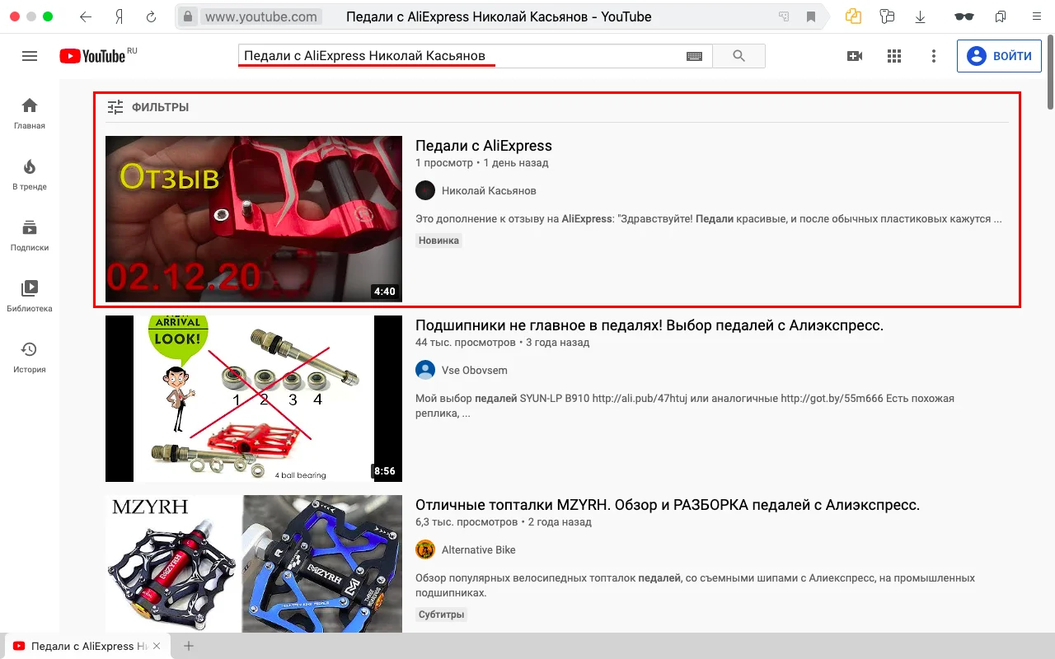Open the YouTube guide hamburger menu
Screen dimensions: 1055x659
[30, 56]
